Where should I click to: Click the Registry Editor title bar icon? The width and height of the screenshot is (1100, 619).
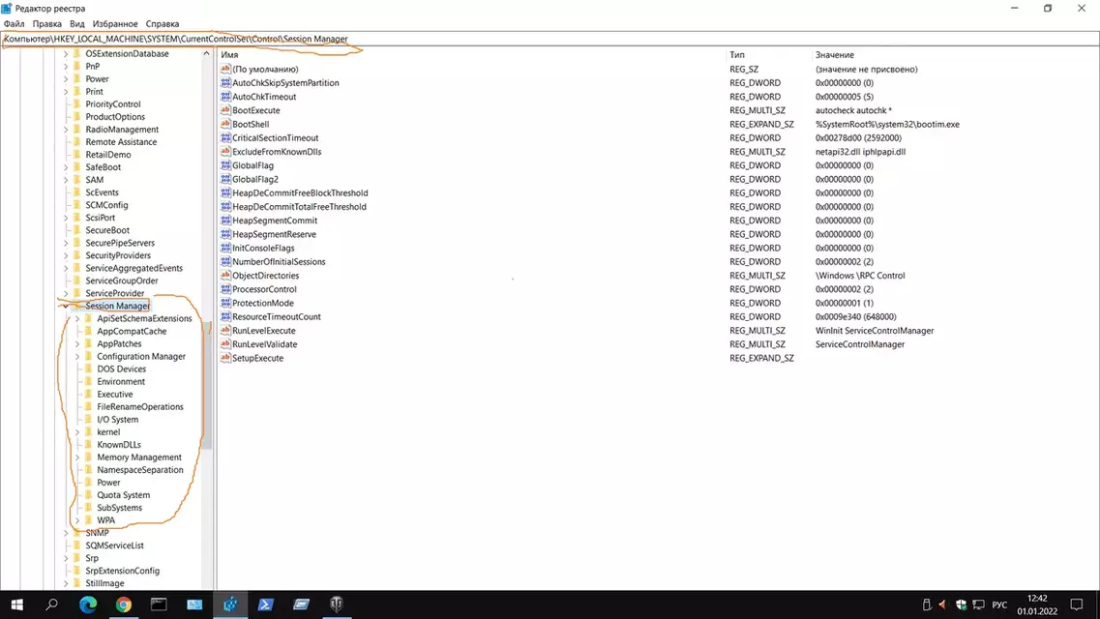pos(7,8)
